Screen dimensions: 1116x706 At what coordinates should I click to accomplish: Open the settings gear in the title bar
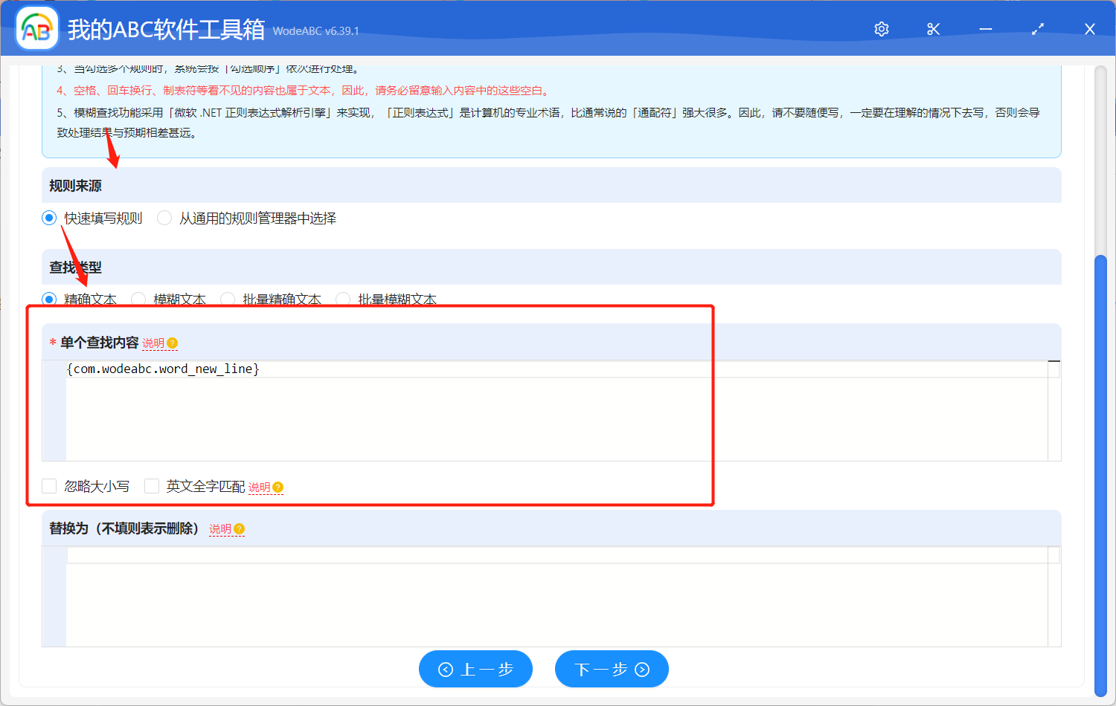click(881, 29)
